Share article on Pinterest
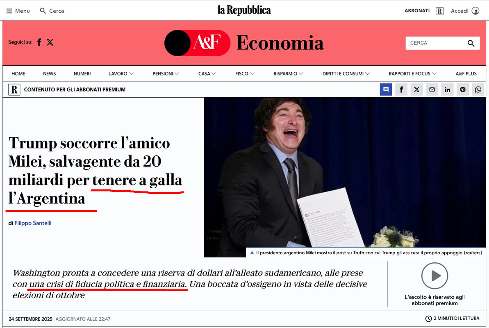Image resolution: width=489 pixels, height=328 pixels. [x=462, y=89]
